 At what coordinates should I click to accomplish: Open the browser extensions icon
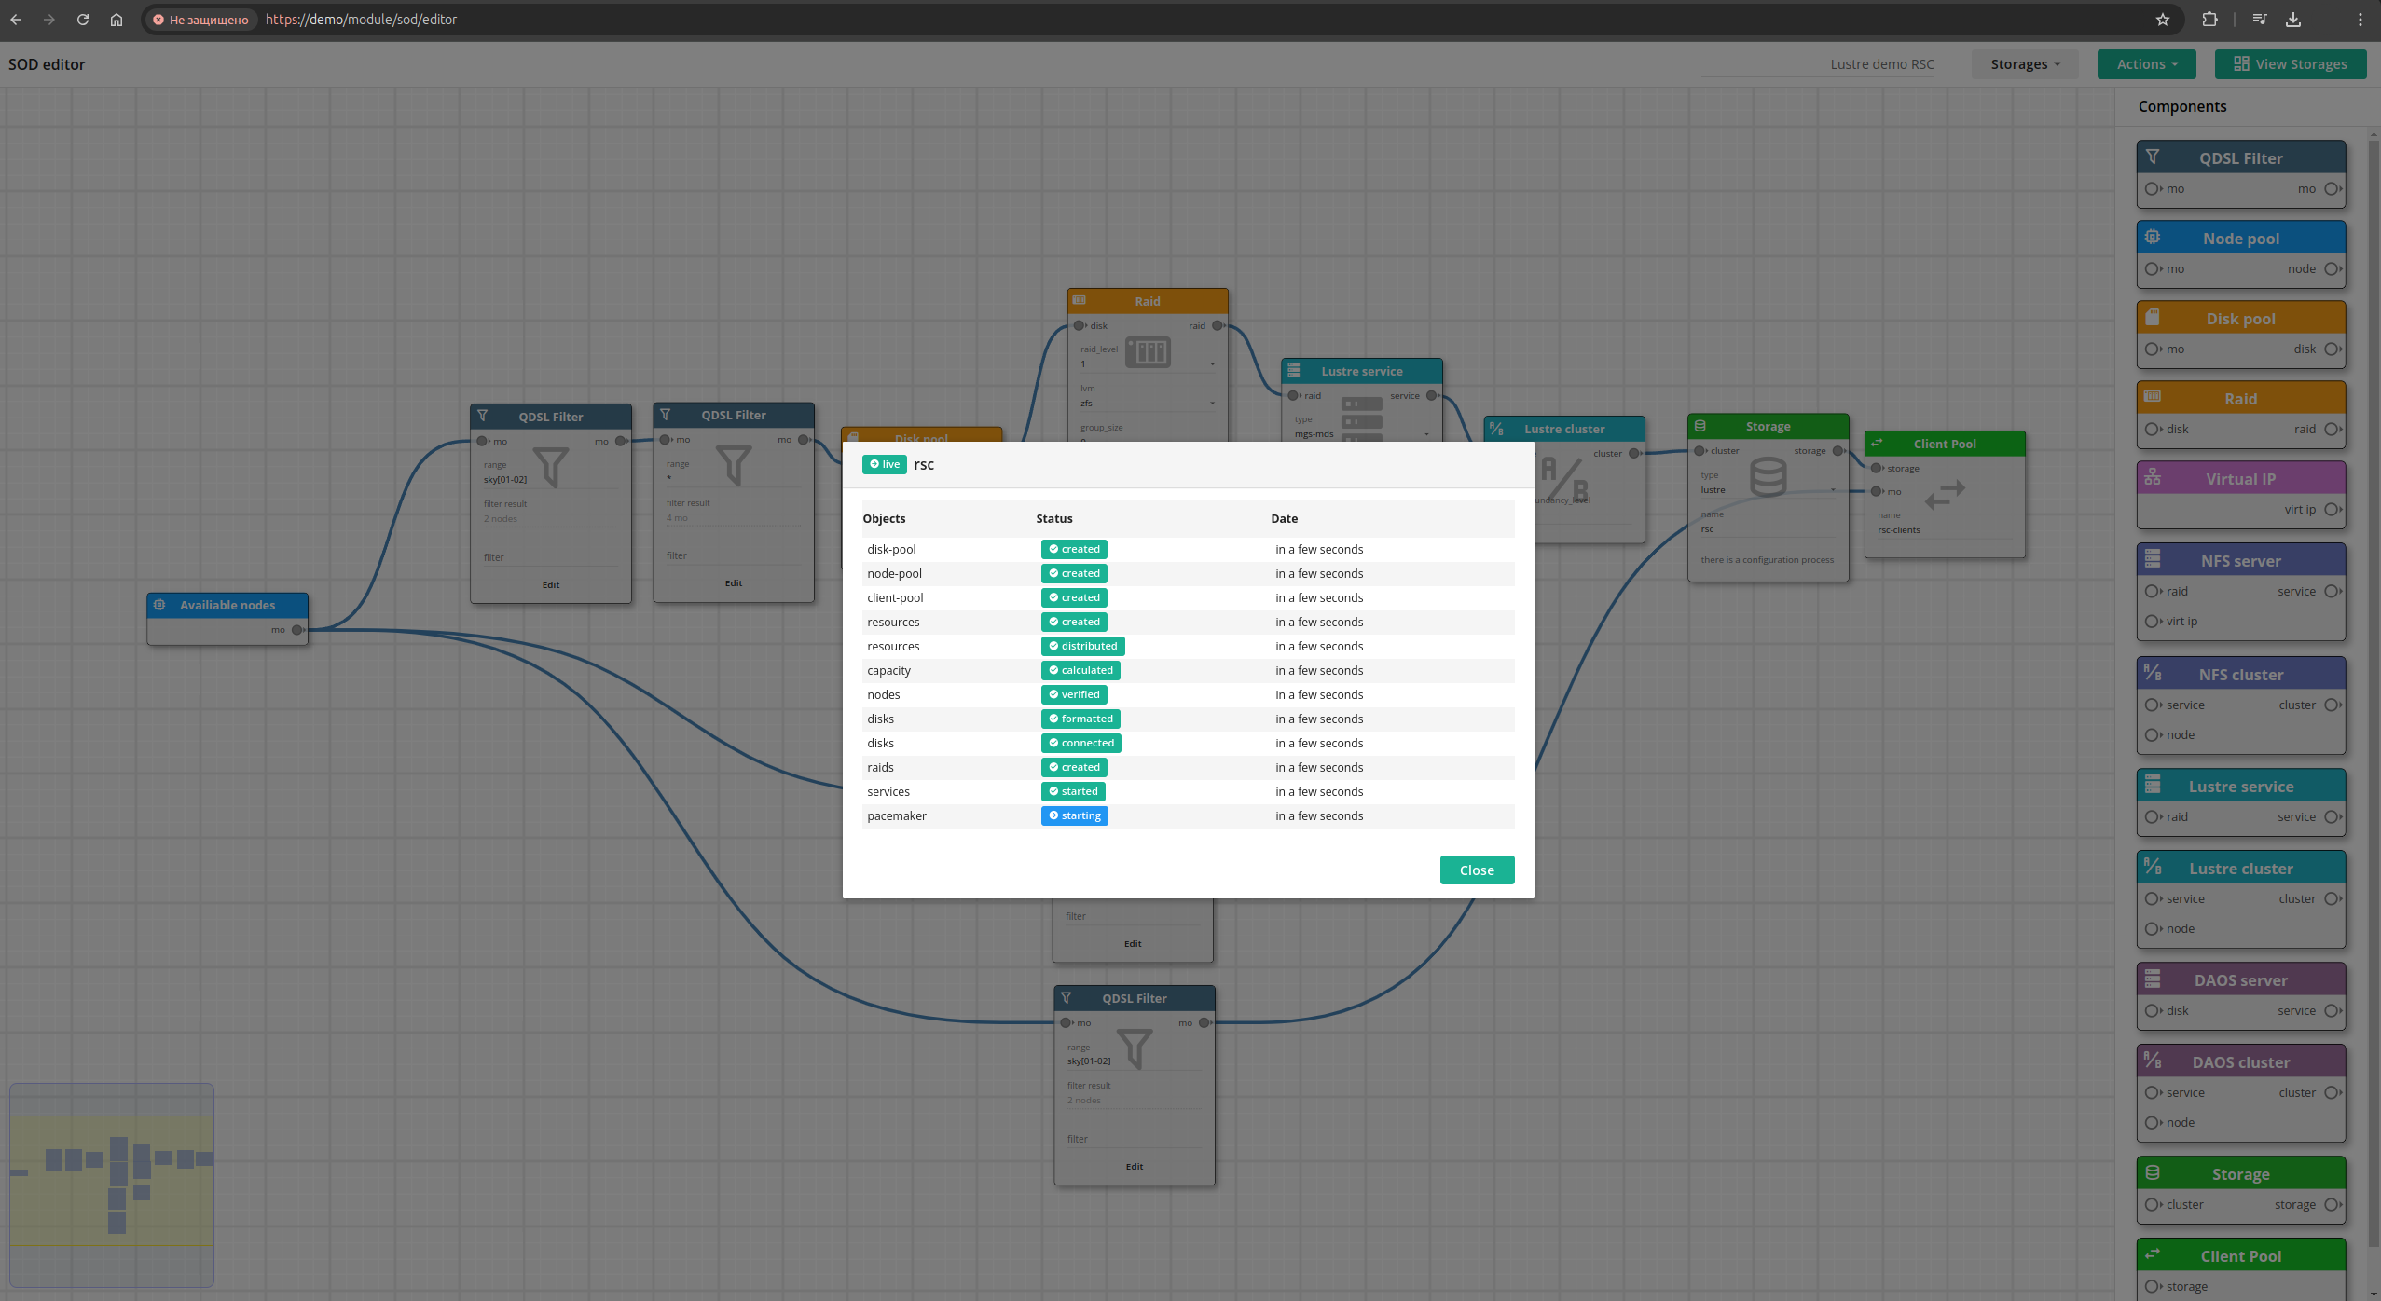[x=2209, y=20]
